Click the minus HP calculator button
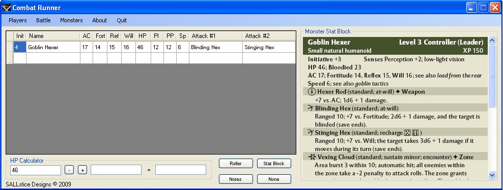The image size is (503, 190). click(69, 170)
